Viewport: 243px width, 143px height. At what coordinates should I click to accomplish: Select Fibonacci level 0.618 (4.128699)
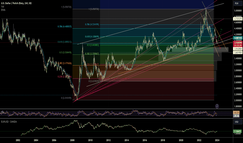pyautogui.click(x=92, y=37)
